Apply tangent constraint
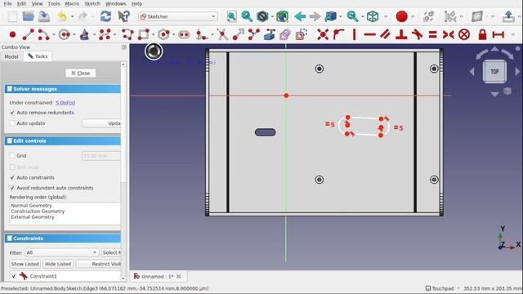The height and width of the screenshot is (294, 523). (x=417, y=34)
